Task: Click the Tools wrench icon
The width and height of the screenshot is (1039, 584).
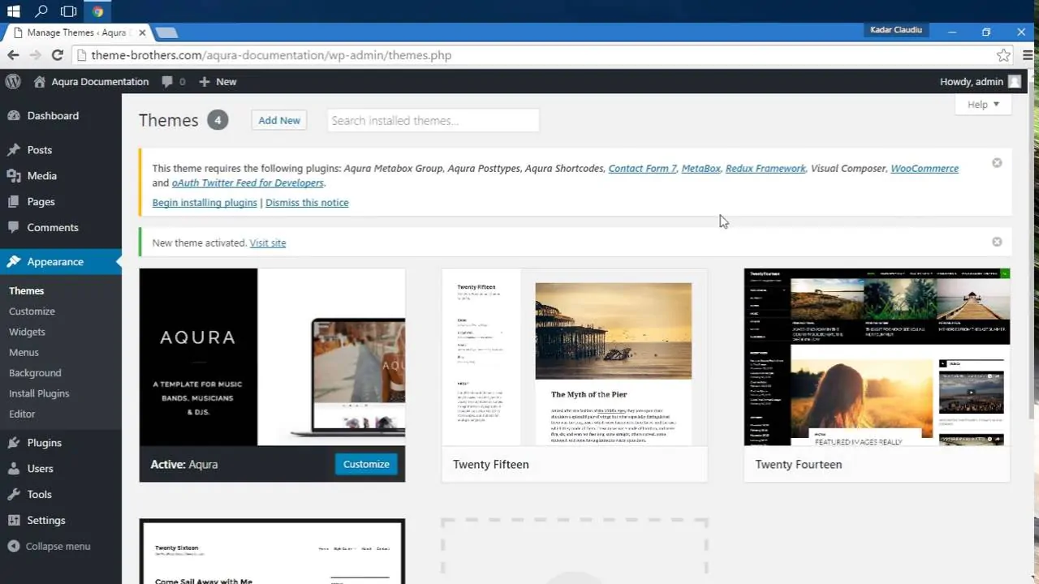Action: click(x=14, y=495)
